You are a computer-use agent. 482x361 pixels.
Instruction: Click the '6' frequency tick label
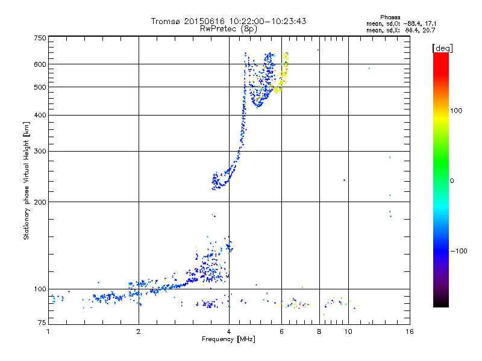[x=281, y=332]
